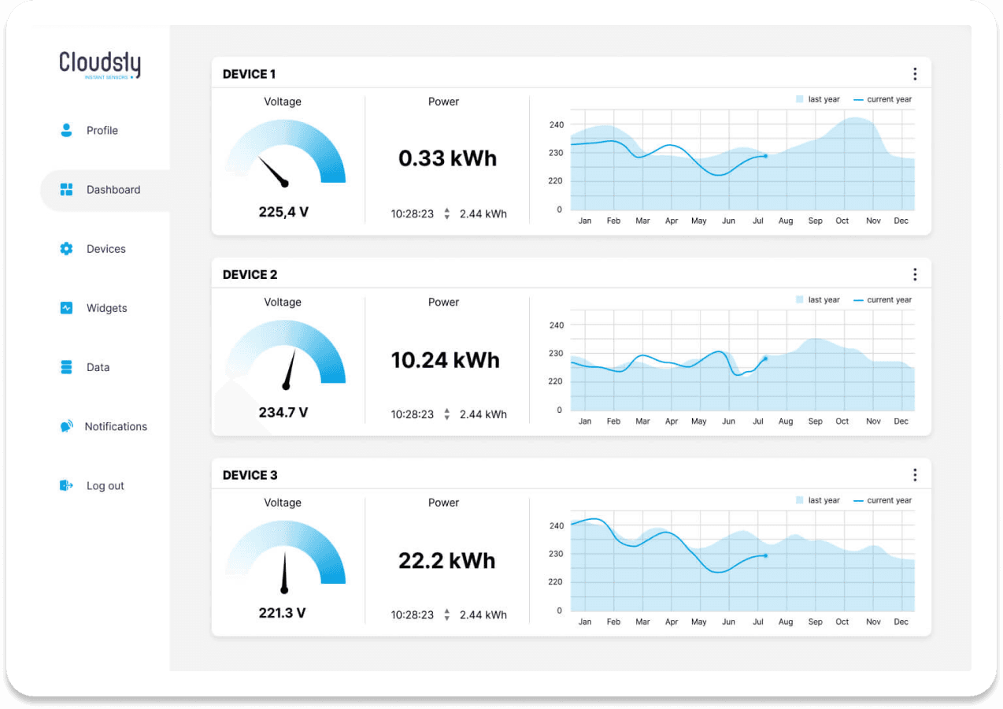Click the Device 1 card header
Image resolution: width=1003 pixels, height=709 pixels.
click(x=250, y=73)
